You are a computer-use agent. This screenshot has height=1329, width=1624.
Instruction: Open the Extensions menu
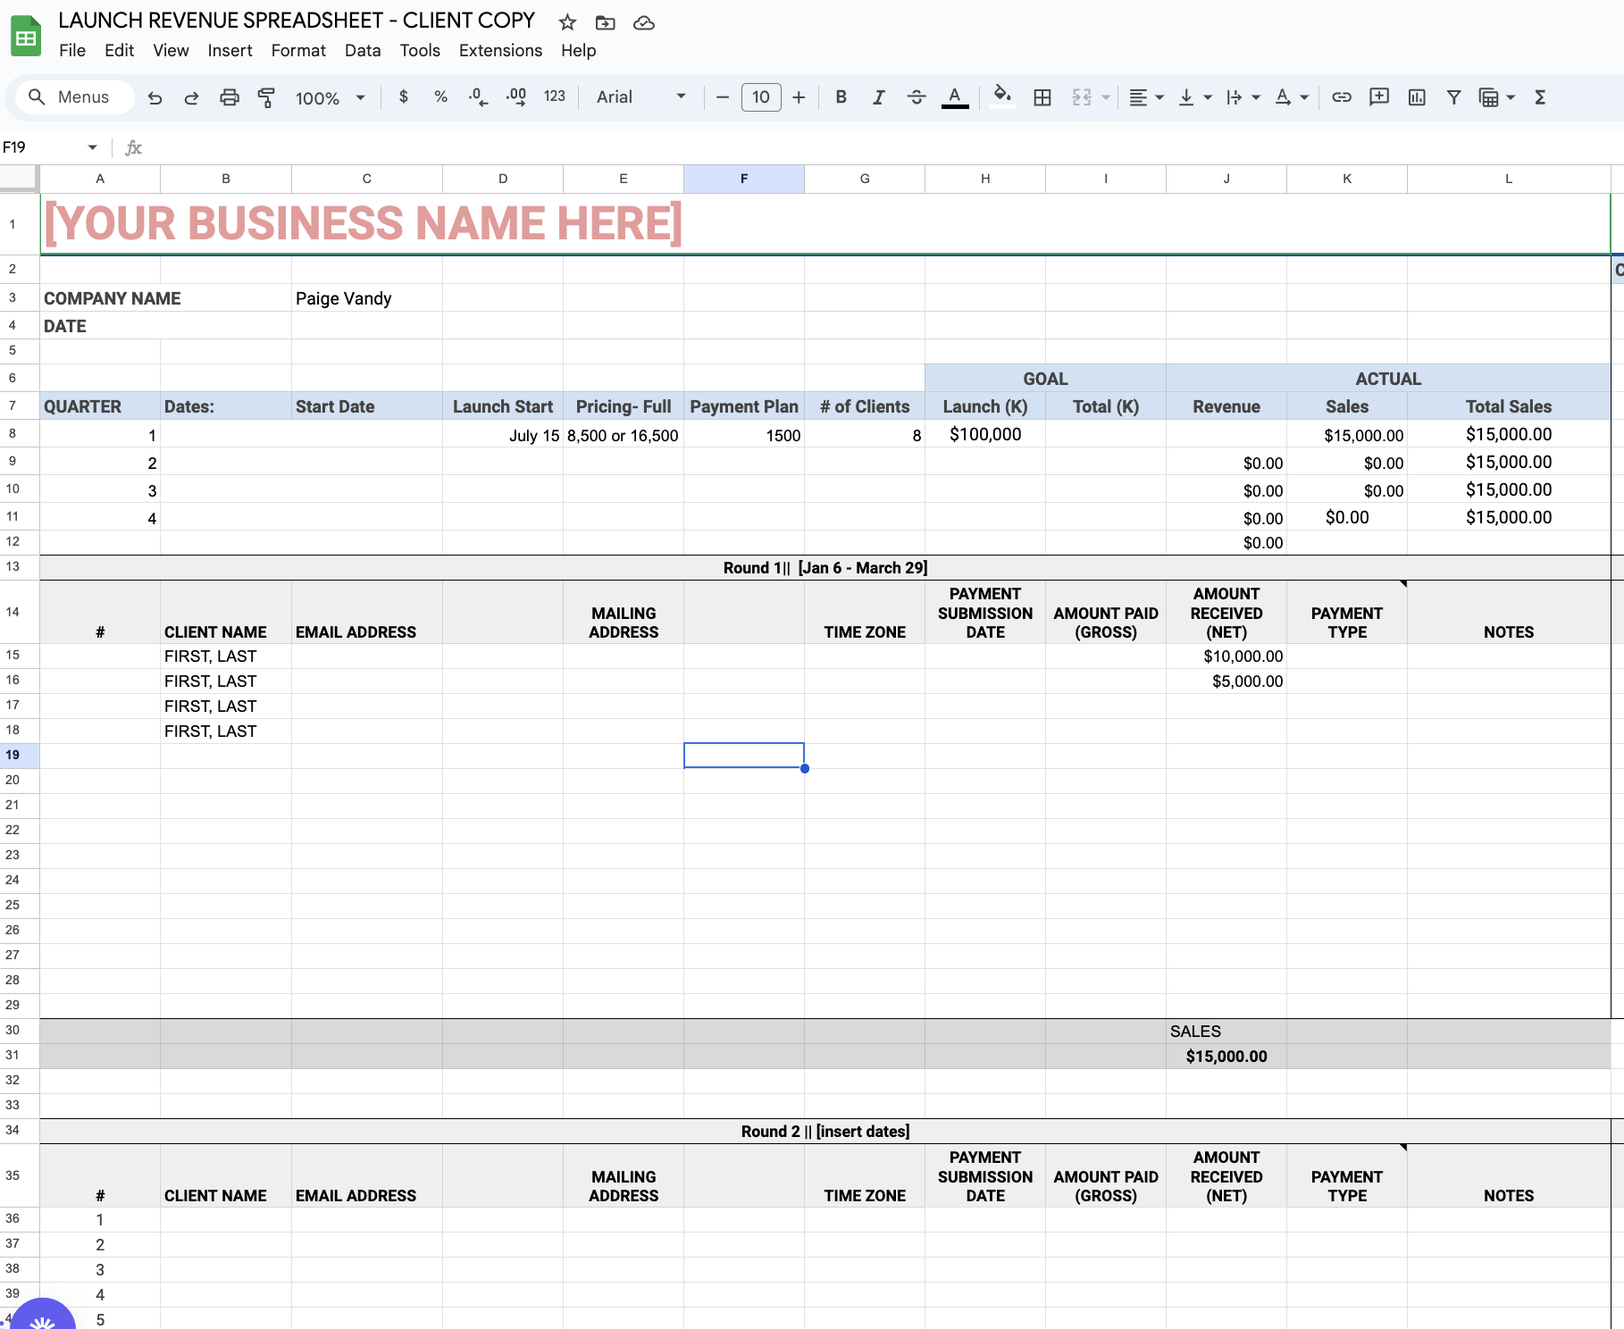pos(500,51)
